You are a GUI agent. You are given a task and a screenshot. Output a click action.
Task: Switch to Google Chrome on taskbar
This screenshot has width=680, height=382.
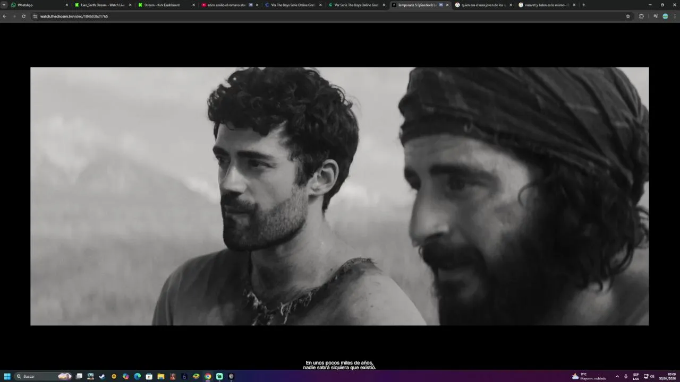coord(208,376)
